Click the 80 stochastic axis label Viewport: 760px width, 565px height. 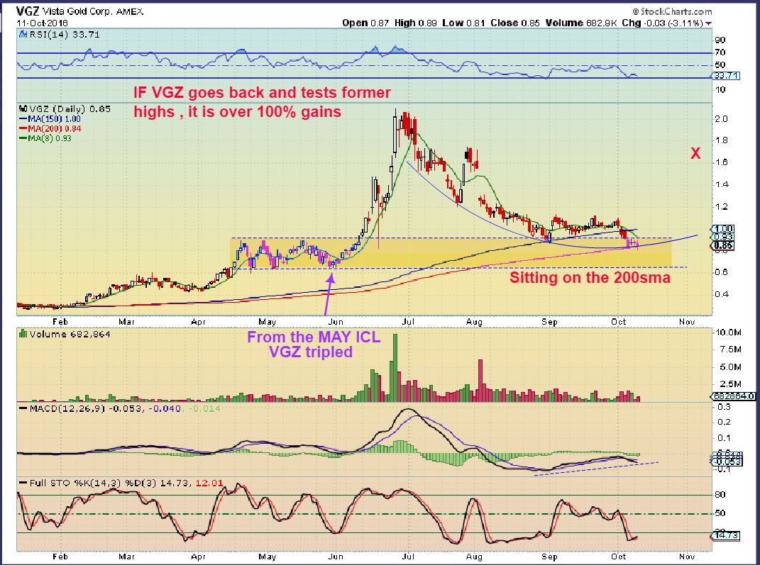pos(720,495)
